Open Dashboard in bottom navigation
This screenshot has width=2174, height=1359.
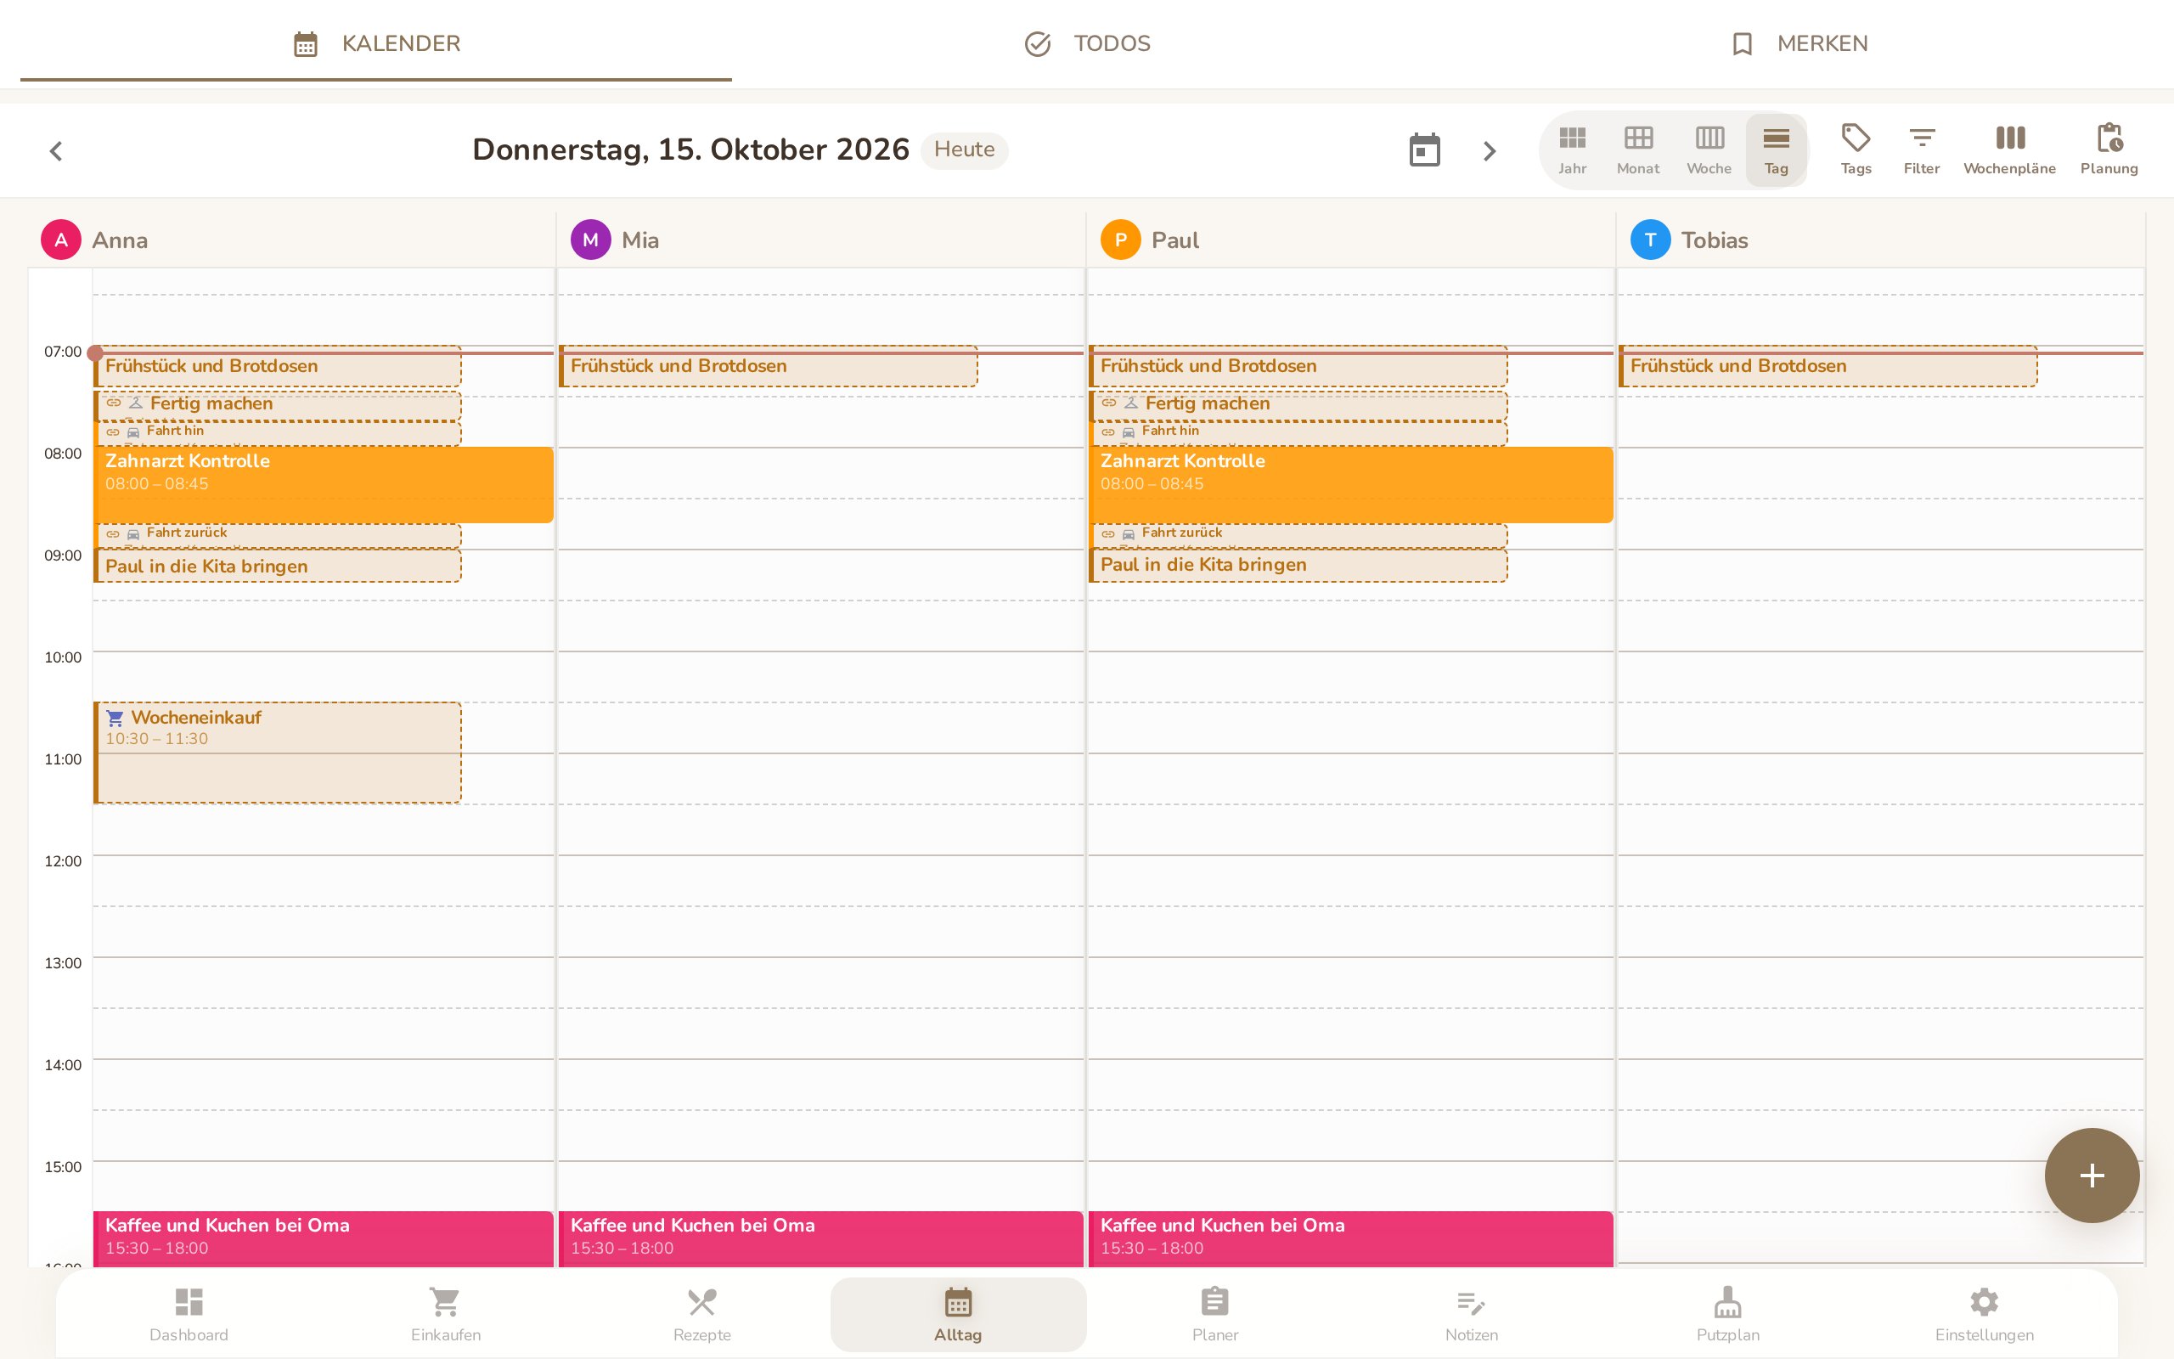189,1315
